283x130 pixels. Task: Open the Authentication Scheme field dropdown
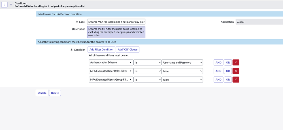(x=111, y=62)
